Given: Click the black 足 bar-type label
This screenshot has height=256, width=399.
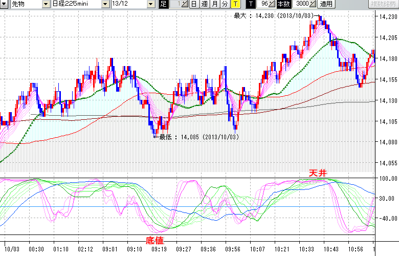Looking at the screenshot, I should (x=164, y=4).
